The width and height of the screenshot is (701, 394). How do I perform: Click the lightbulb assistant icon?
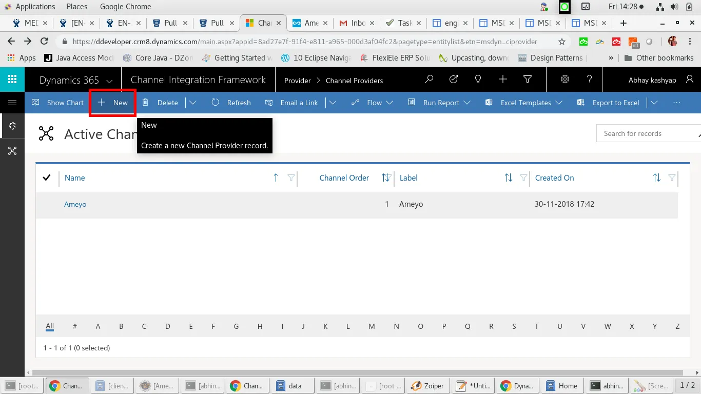coord(478,80)
